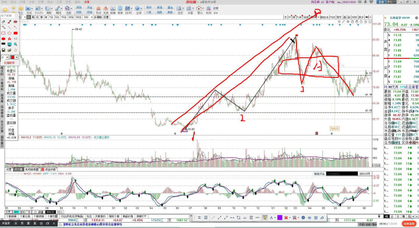The height and width of the screenshot is (228, 419).
Task: Click the orange end recording button
Action: coord(409,223)
